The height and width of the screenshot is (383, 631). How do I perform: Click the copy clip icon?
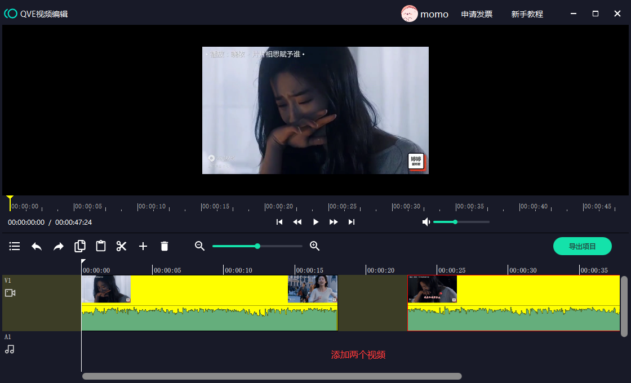click(80, 246)
